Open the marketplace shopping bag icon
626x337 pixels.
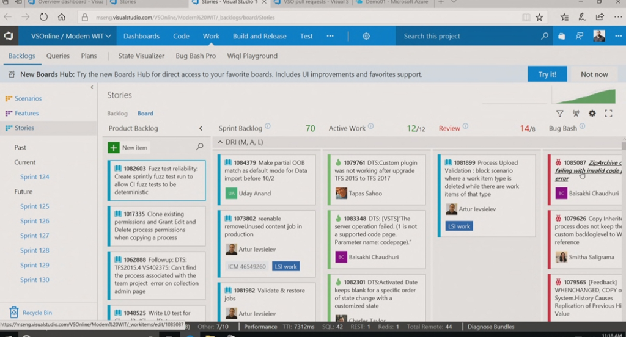[x=561, y=36]
